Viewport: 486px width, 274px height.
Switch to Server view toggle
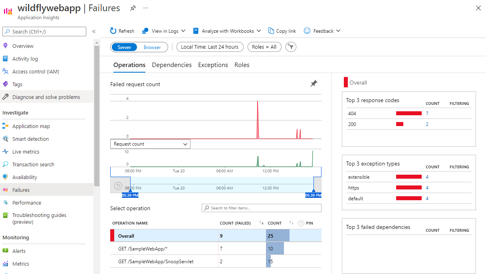click(x=124, y=47)
